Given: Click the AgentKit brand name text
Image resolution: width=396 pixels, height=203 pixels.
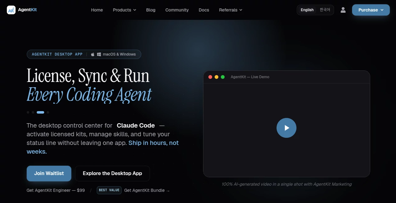Looking at the screenshot, I should tap(27, 10).
